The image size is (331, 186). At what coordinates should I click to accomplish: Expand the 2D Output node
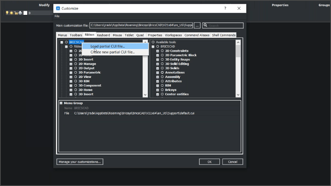71,68
